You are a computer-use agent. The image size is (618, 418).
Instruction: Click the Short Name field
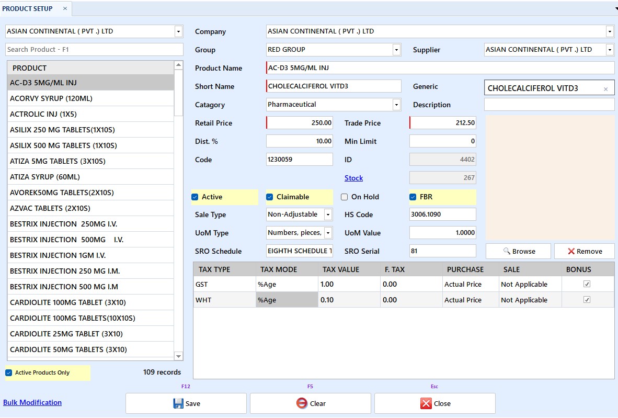click(334, 86)
